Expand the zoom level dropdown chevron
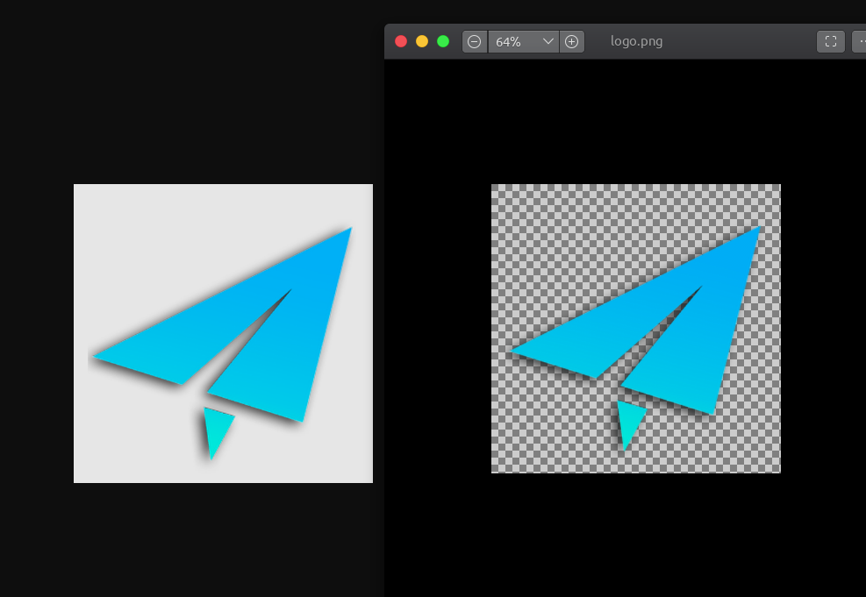This screenshot has height=597, width=866. pos(548,41)
